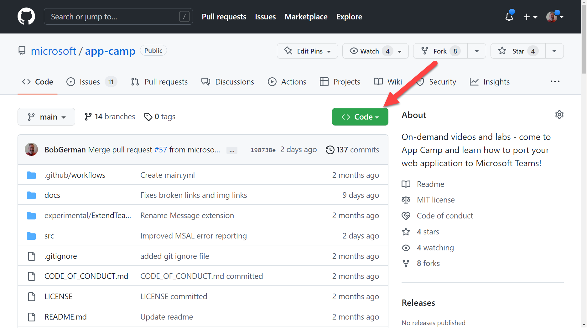Open the .github/workflows folder
Screen dimensions: 587x328
tap(75, 175)
